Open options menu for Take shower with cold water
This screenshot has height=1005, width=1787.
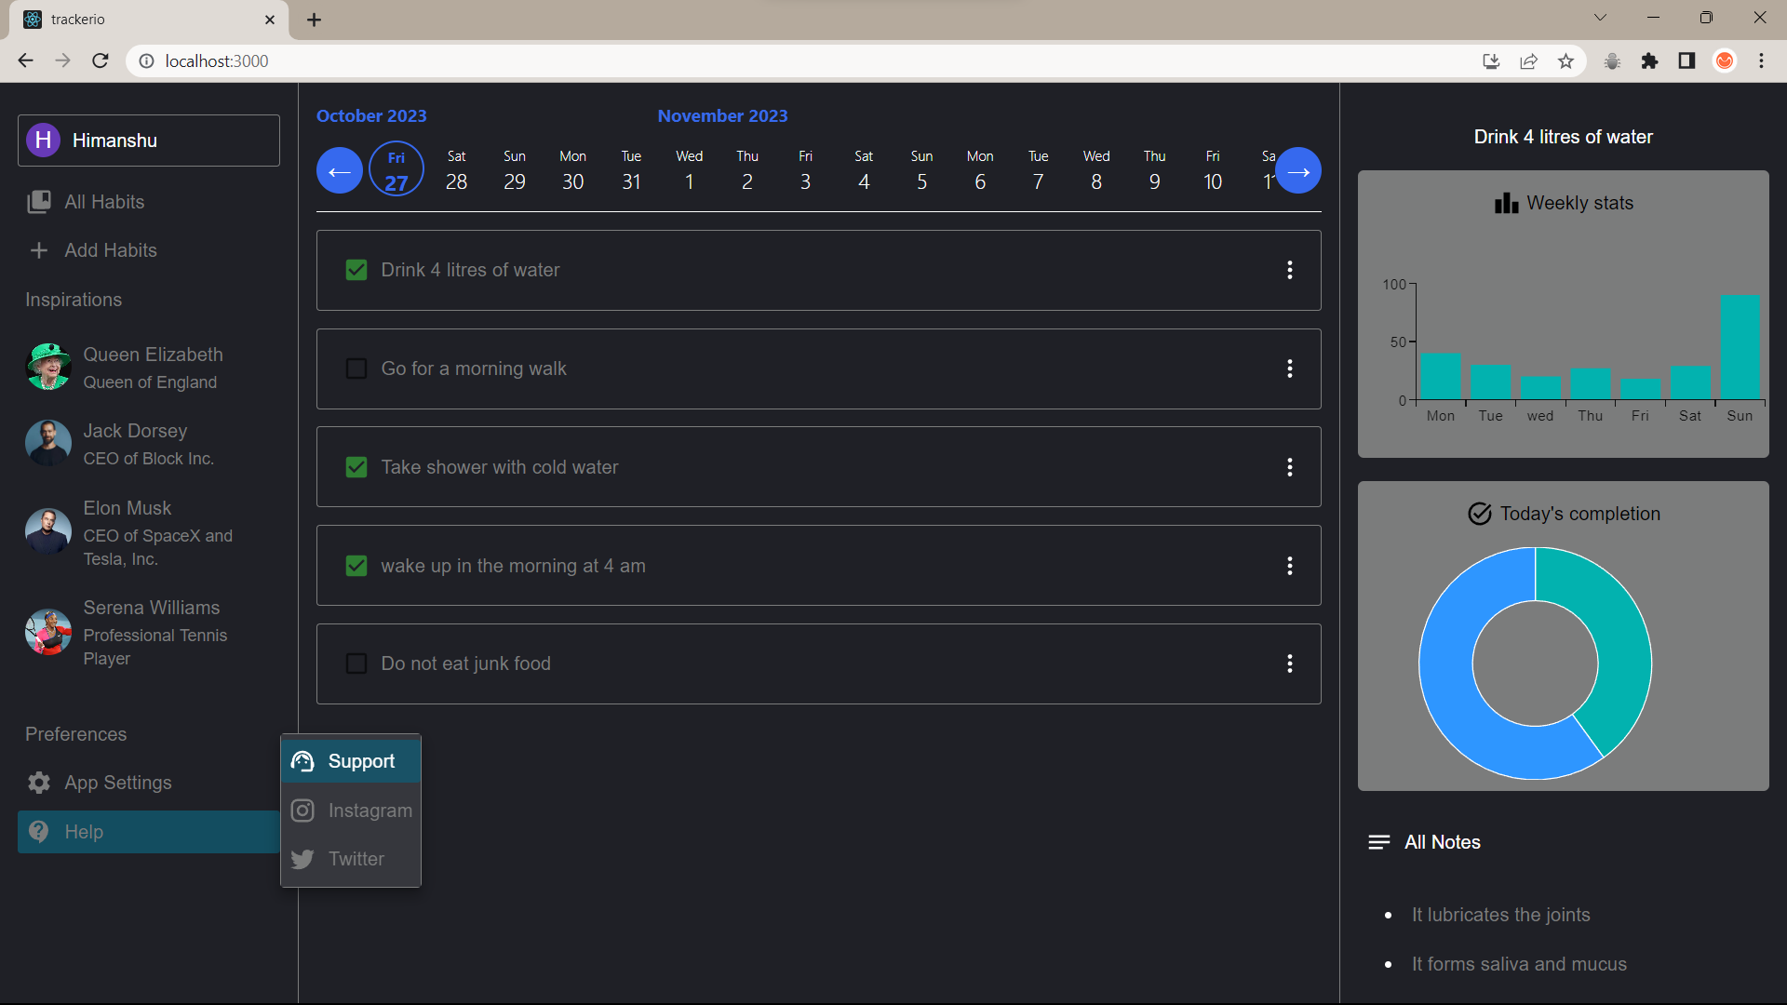(1289, 467)
